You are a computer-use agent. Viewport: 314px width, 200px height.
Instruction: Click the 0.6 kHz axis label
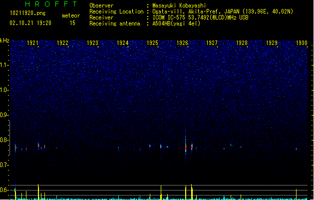(4, 190)
